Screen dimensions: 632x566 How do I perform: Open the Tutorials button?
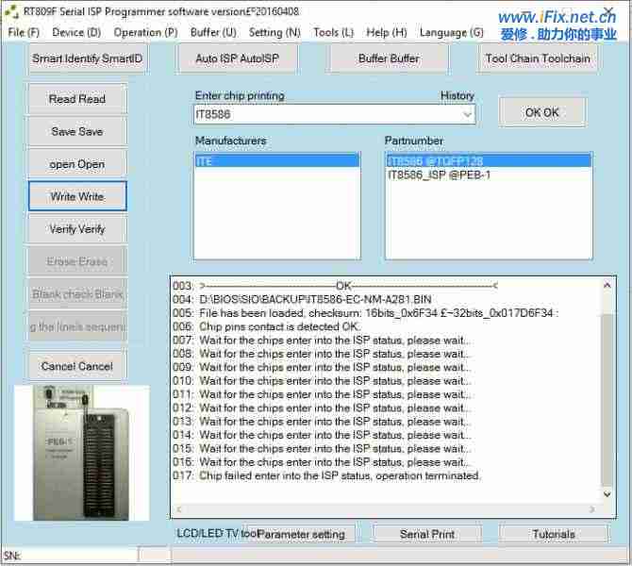coord(553,534)
